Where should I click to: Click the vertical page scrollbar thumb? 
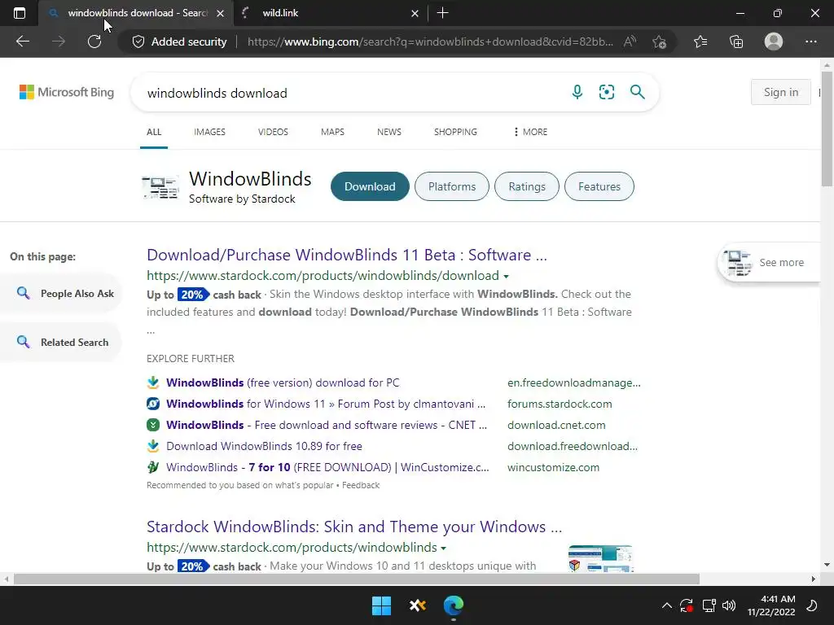click(x=827, y=129)
